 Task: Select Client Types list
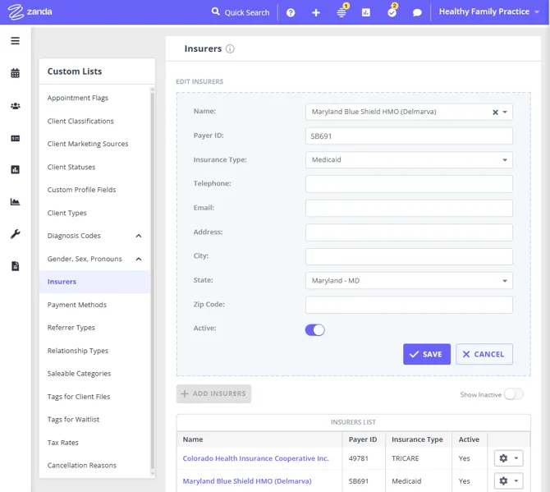click(66, 213)
